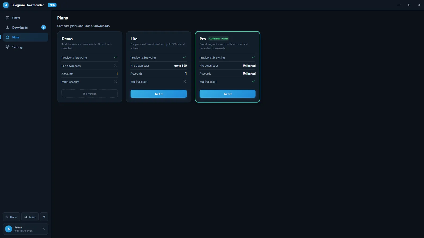The height and width of the screenshot is (238, 424).
Task: Minimize the Telegram Downloader window
Action: tap(399, 5)
